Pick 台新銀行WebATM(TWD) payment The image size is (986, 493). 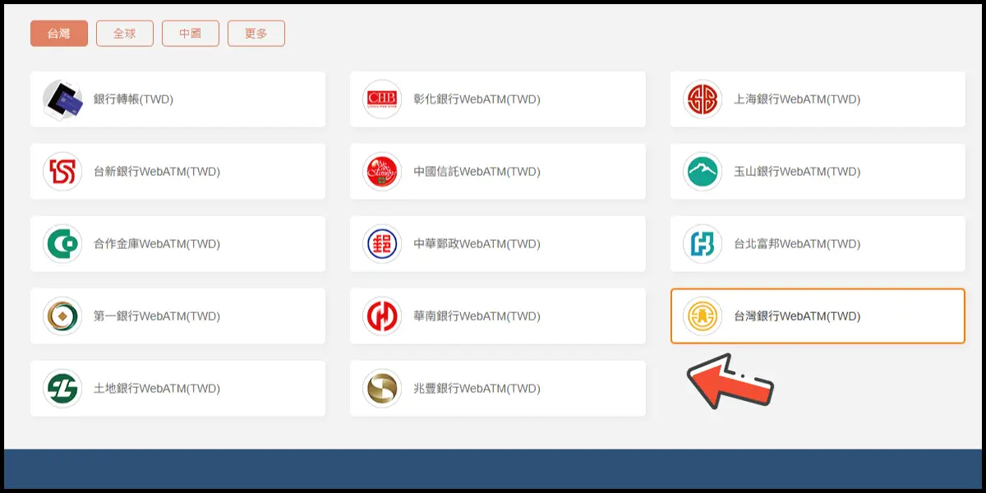pos(177,172)
